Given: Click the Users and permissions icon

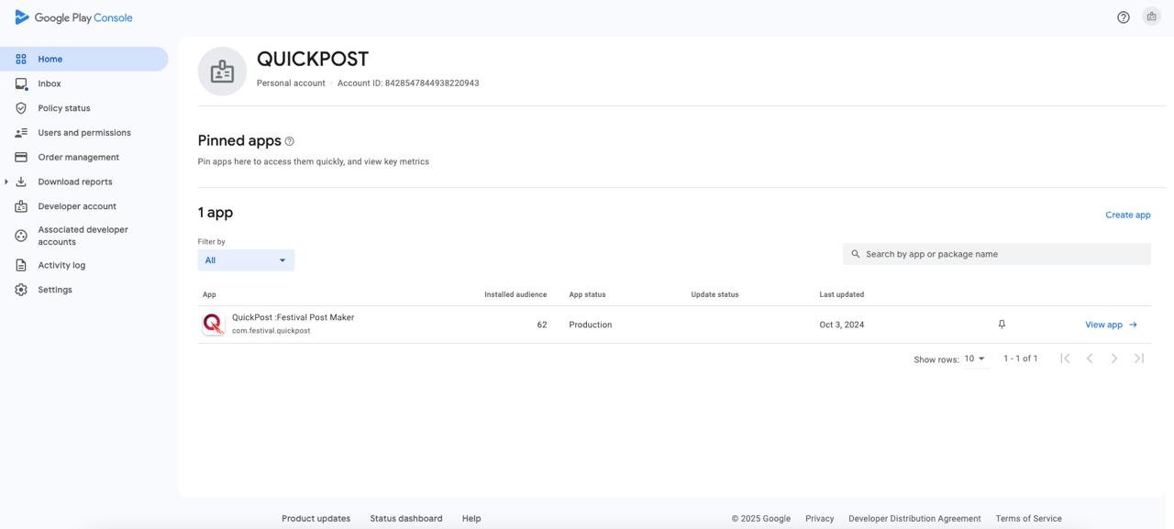Looking at the screenshot, I should [x=21, y=133].
